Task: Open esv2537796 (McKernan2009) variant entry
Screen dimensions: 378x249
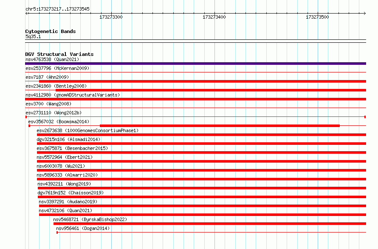Action: (x=57, y=68)
